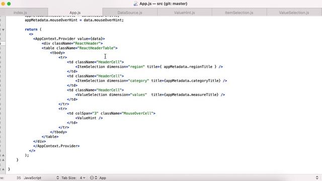Click the '</tbody>' closing tag

tap(58, 132)
